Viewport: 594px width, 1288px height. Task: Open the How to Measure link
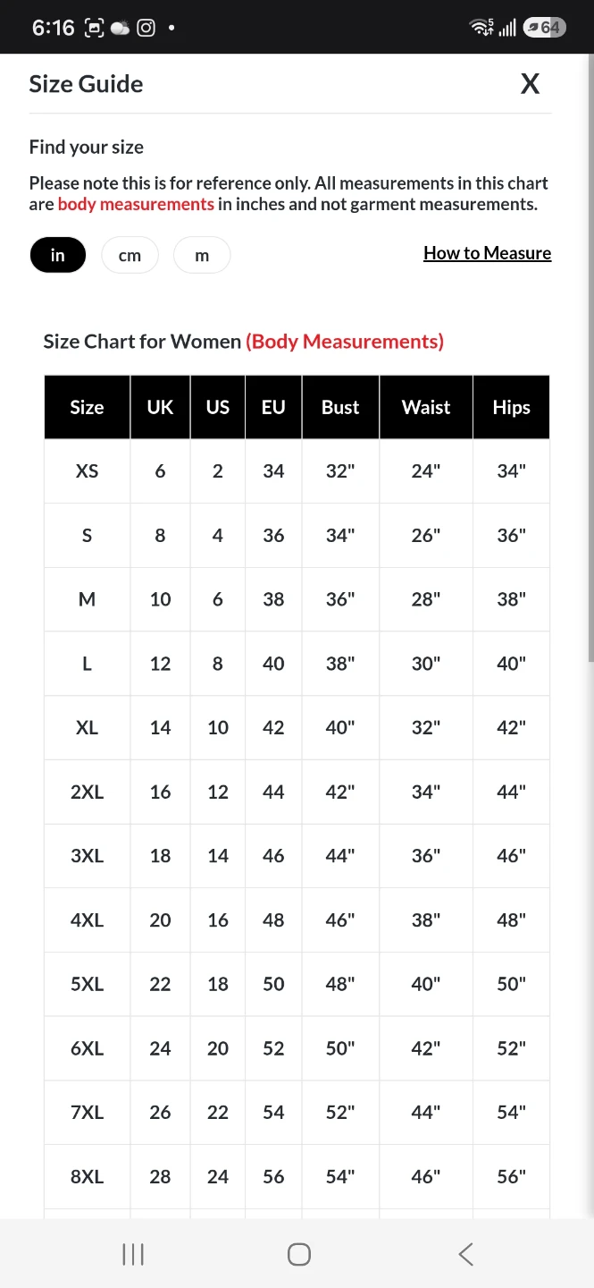coord(487,253)
